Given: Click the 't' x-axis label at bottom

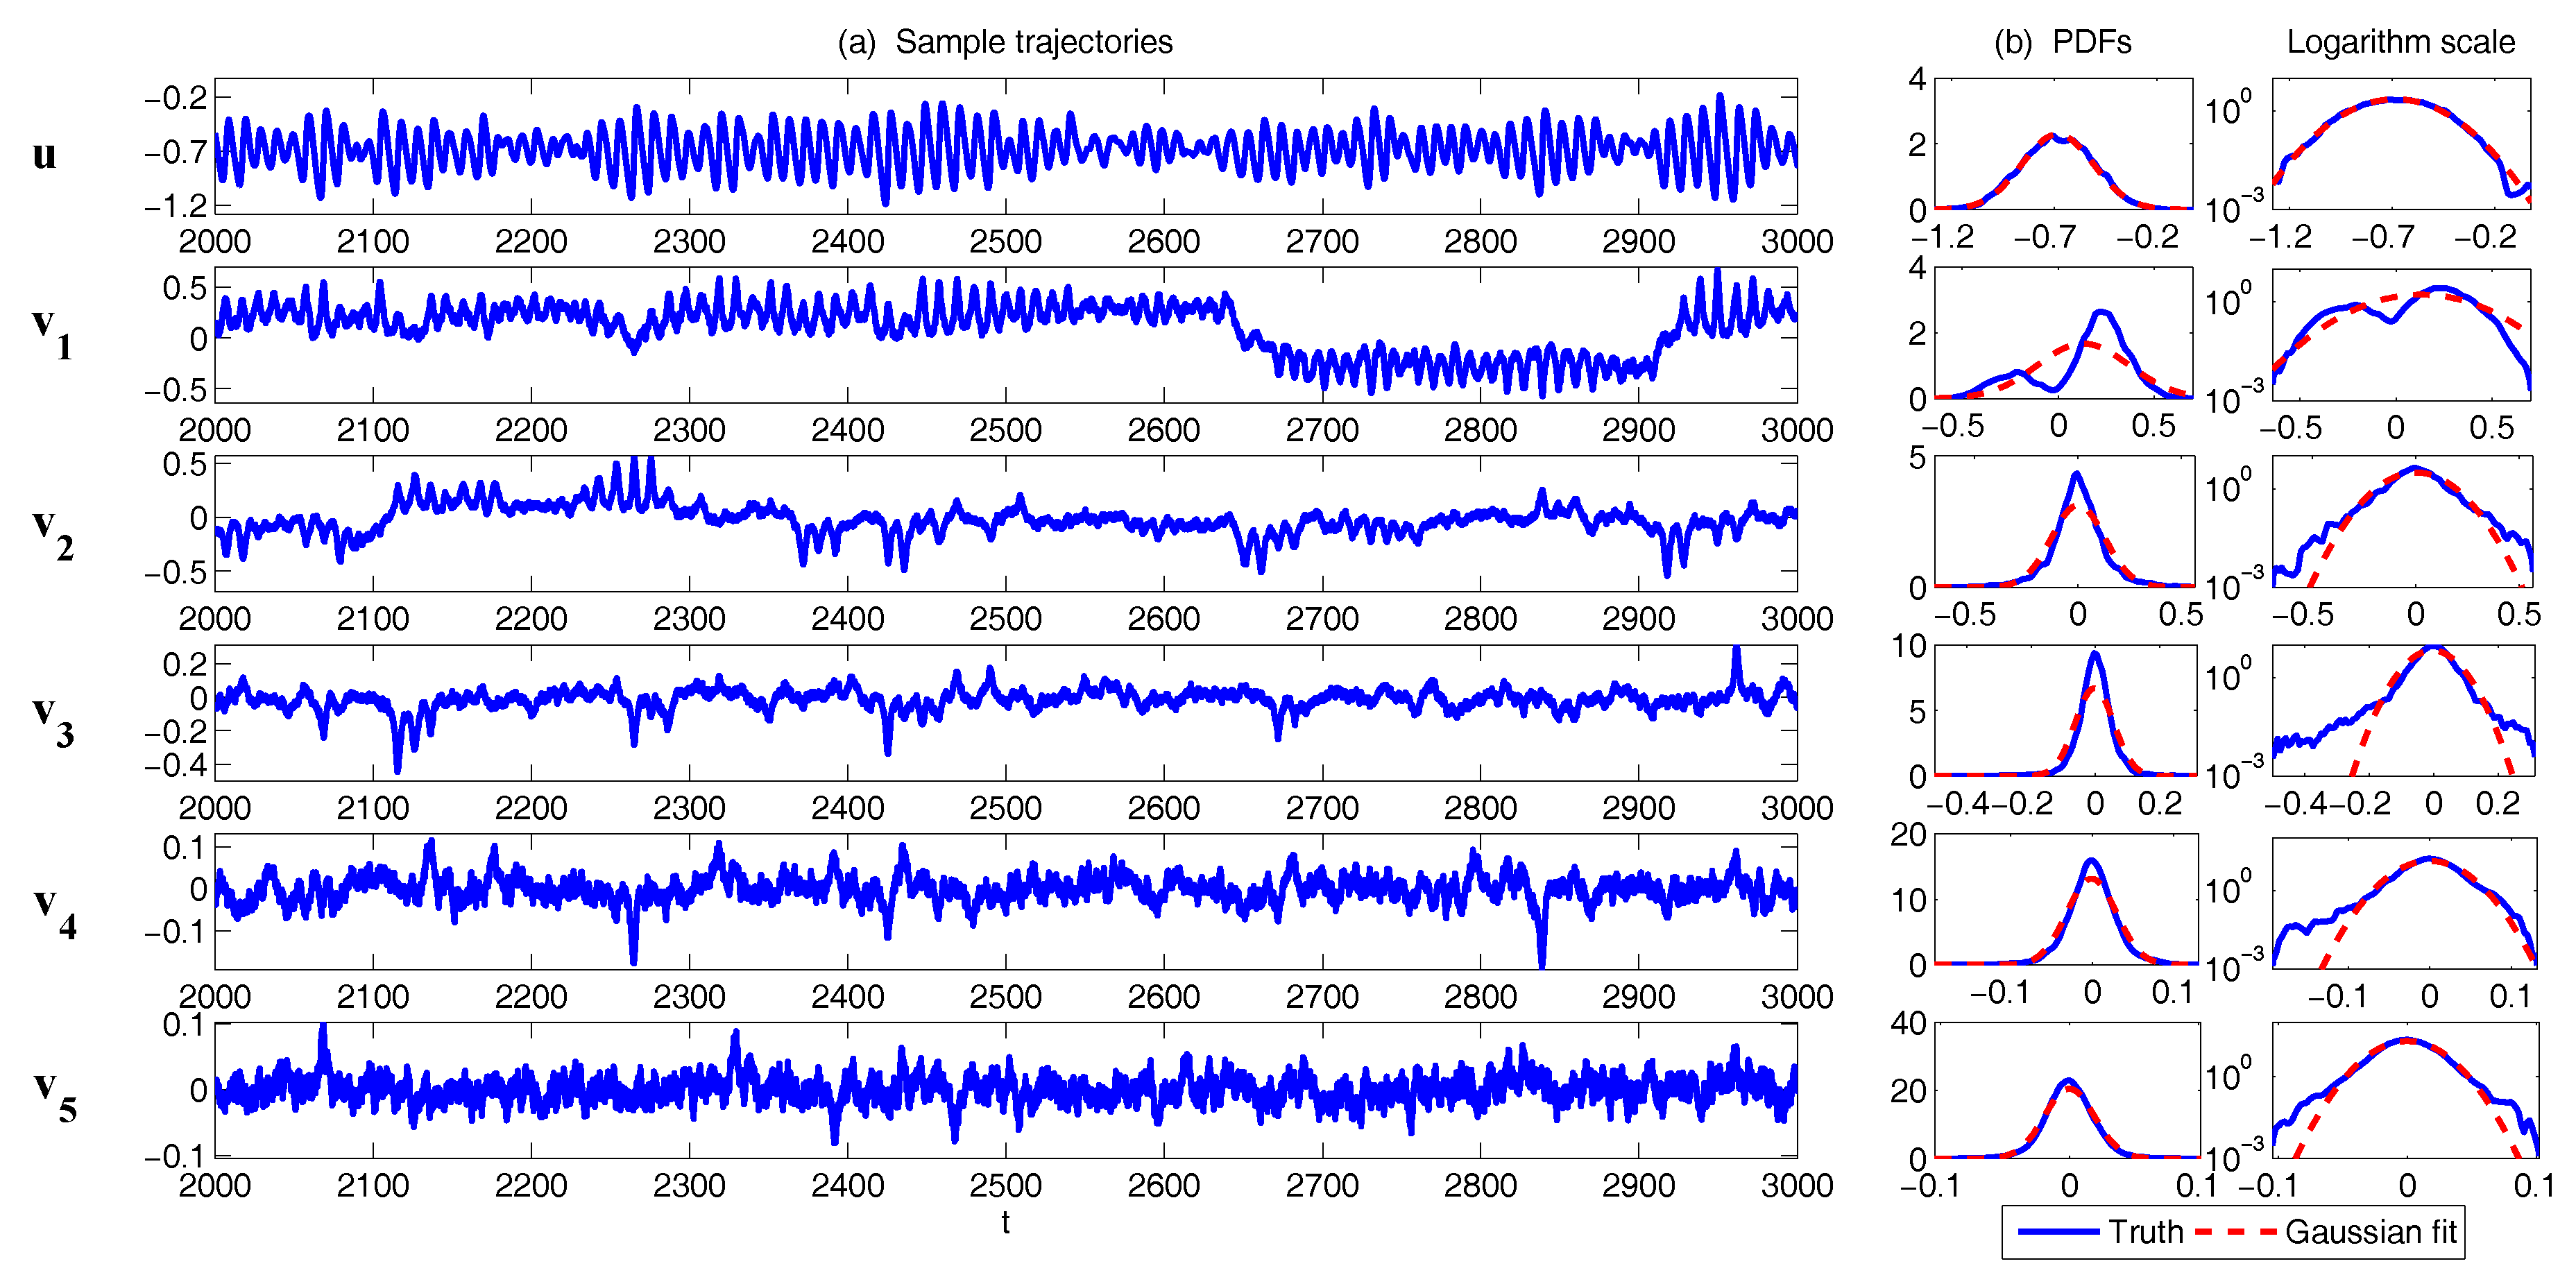Looking at the screenshot, I should 1005,1222.
